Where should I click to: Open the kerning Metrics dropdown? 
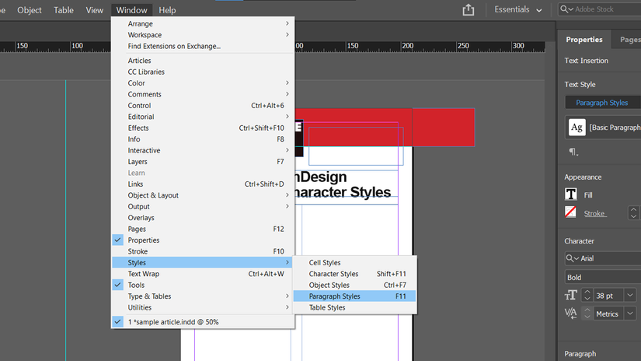click(x=630, y=314)
